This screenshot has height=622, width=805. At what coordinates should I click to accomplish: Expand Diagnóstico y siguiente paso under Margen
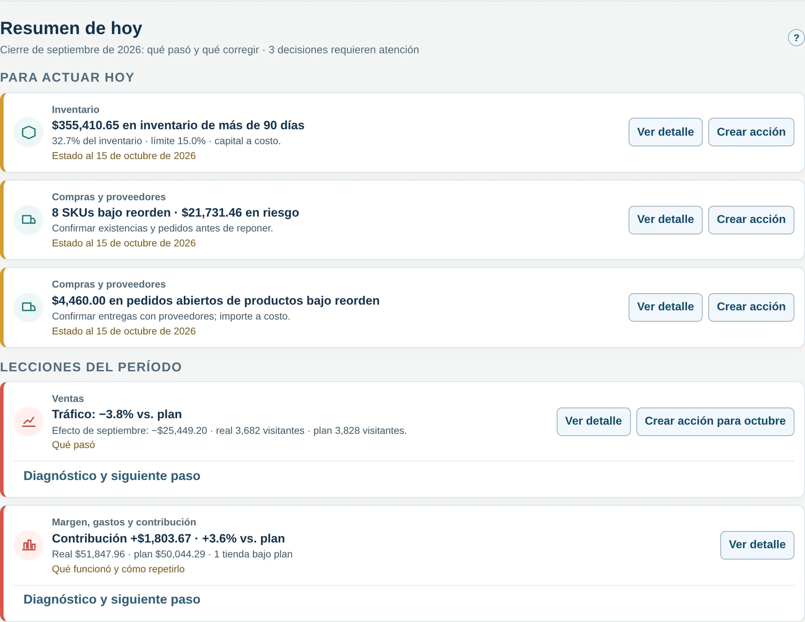point(112,599)
